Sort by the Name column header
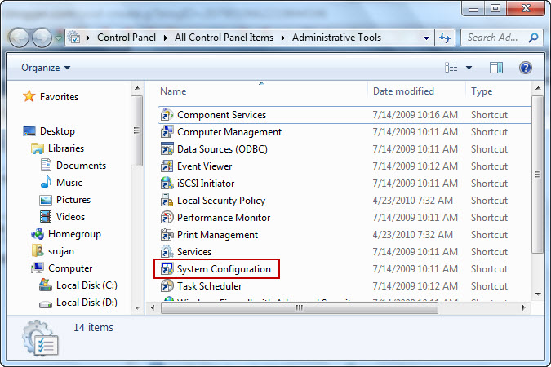 click(262, 91)
